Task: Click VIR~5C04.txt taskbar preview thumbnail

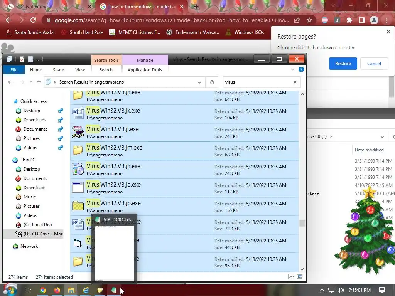Action: pos(114,253)
